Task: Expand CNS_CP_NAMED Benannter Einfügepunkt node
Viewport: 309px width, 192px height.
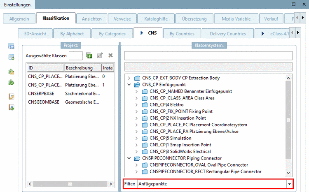Action: pyautogui.click(x=136, y=91)
